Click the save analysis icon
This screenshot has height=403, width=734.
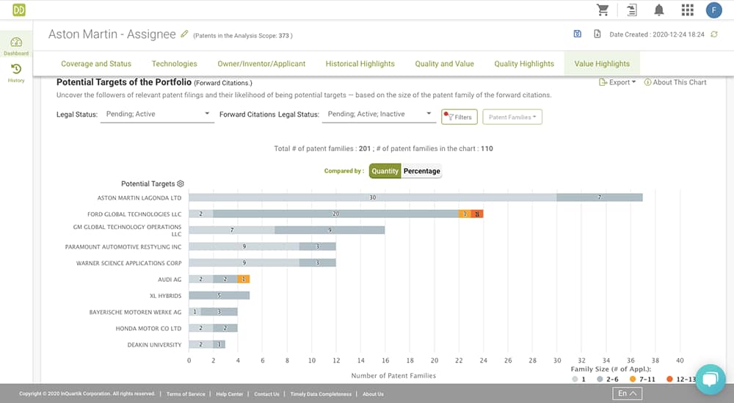pyautogui.click(x=578, y=34)
